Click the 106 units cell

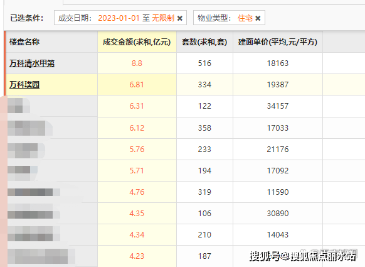tap(204, 214)
